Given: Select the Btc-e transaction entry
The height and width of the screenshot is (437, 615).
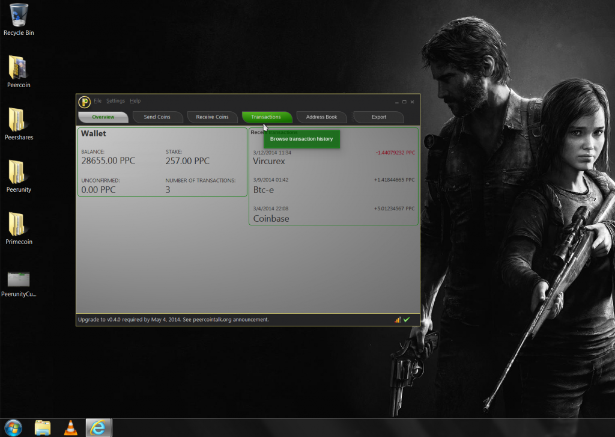Looking at the screenshot, I should coord(333,185).
